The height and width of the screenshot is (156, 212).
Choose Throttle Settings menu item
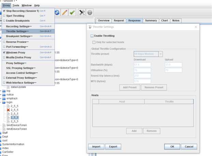click(x=28, y=31)
